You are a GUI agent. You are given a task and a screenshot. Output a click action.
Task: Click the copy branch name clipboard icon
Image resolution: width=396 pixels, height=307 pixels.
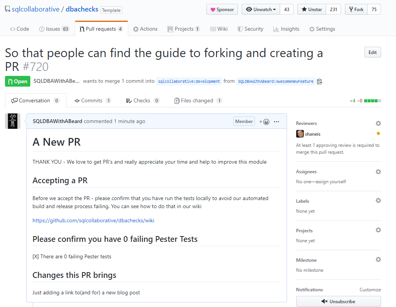[x=320, y=81]
